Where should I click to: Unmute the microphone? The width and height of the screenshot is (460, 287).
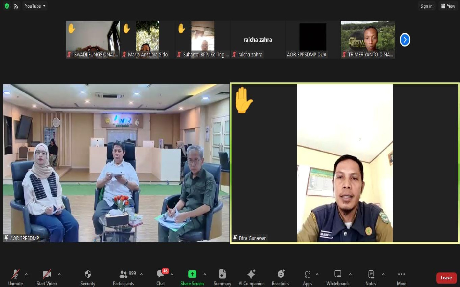(15, 277)
